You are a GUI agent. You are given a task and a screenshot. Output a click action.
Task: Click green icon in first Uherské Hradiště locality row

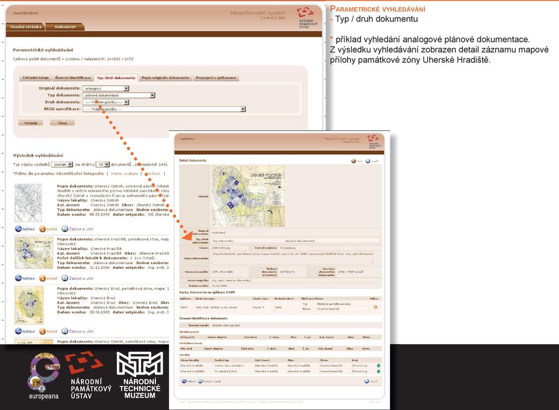378,366
